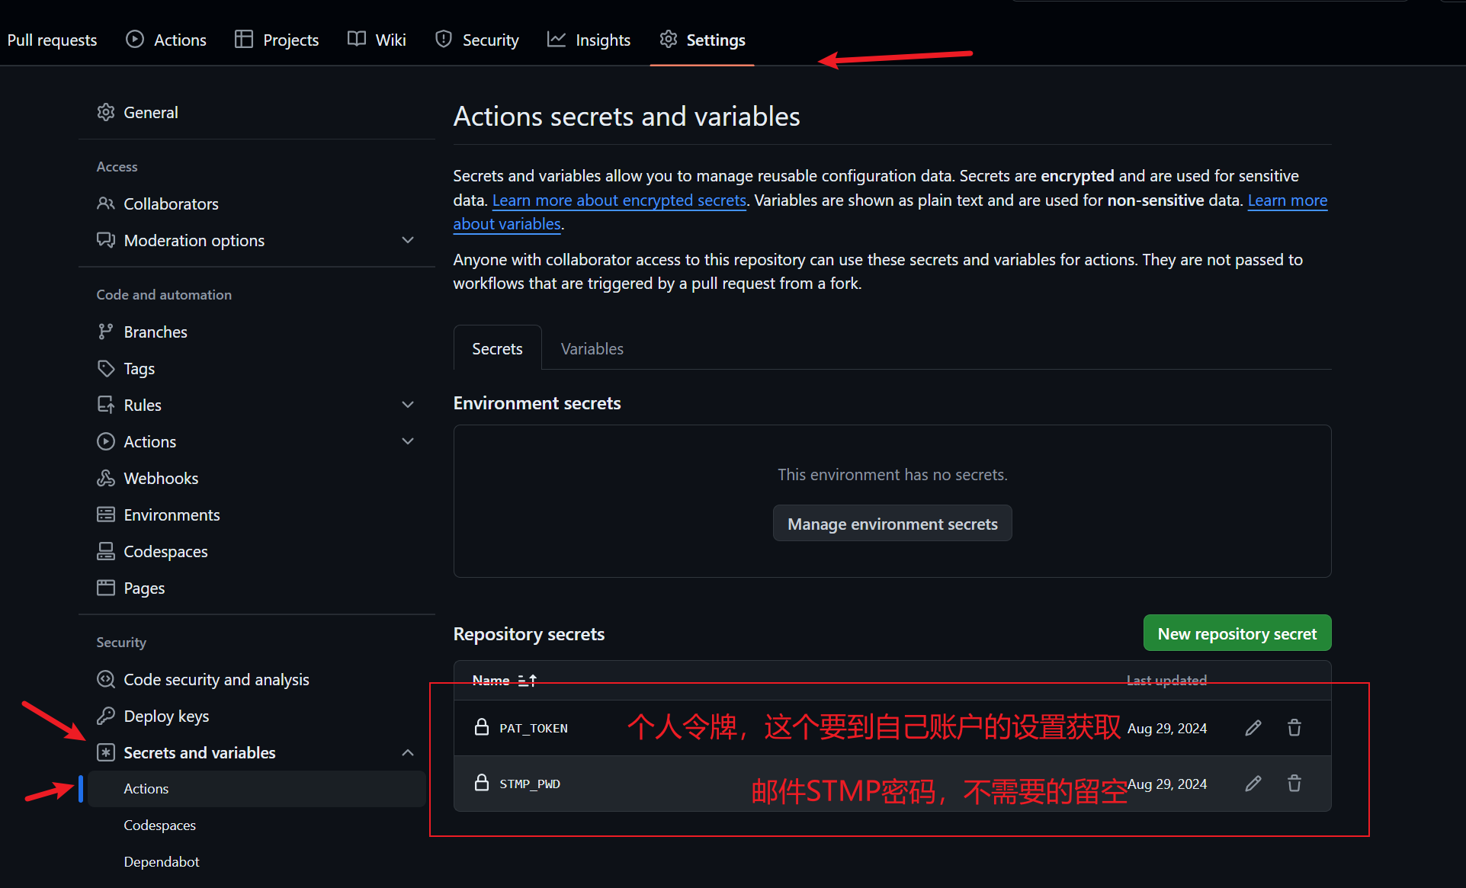Open Dependabot secrets sub-item

[x=162, y=861]
